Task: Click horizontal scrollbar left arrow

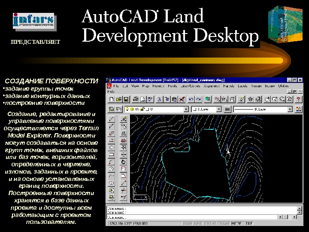Action: (x=280, y=217)
